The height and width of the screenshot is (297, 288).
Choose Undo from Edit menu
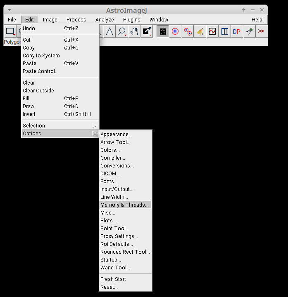click(60, 28)
